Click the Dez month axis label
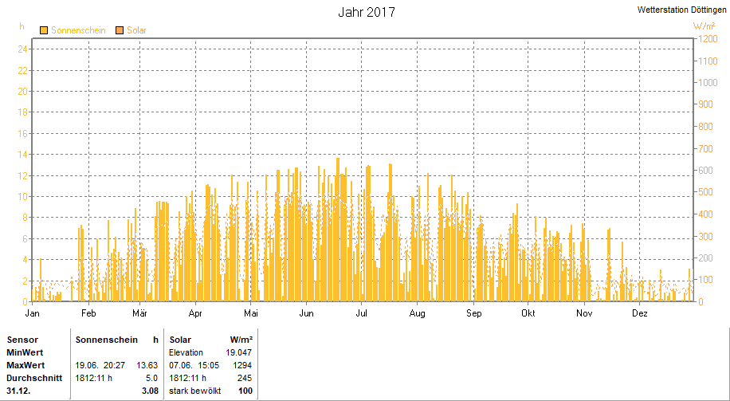Viewport: 730px width, 401px height. tap(640, 313)
